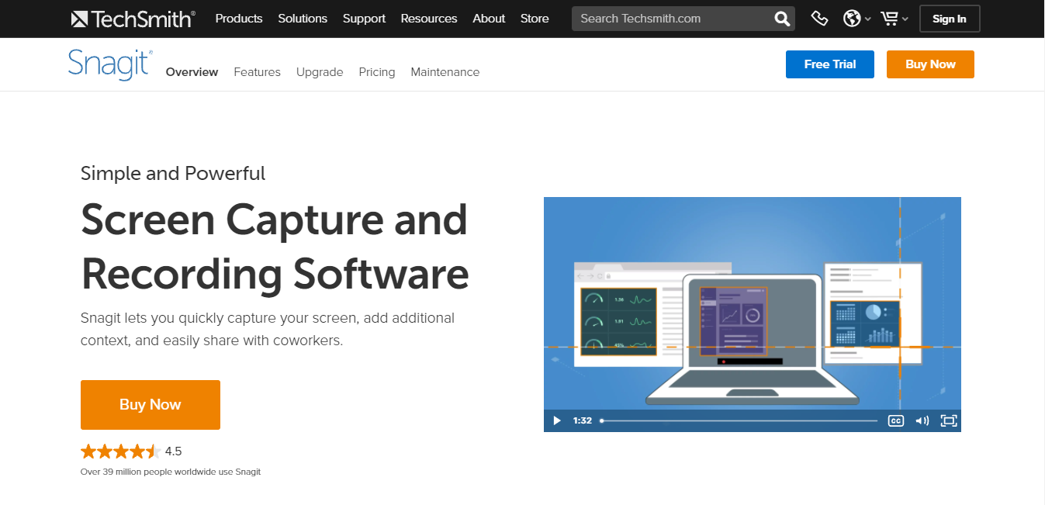1045x505 pixels.
Task: Mute the video volume
Action: click(922, 420)
